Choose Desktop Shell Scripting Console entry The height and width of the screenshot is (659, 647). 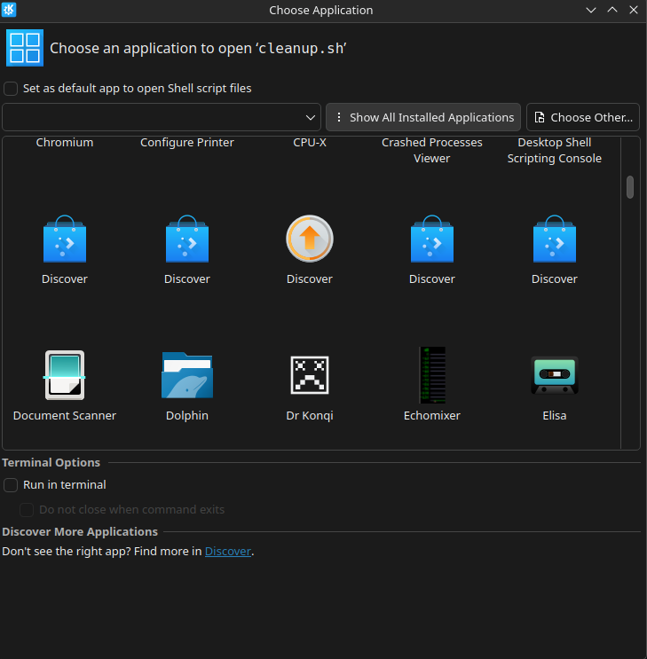[555, 150]
